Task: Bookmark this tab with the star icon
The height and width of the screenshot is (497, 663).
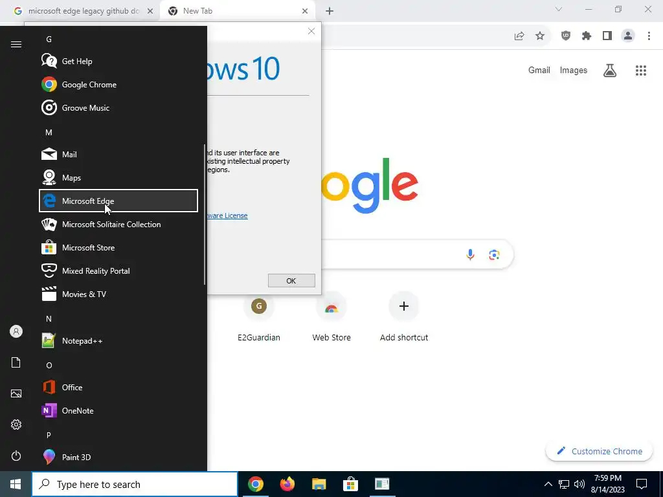Action: tap(540, 36)
